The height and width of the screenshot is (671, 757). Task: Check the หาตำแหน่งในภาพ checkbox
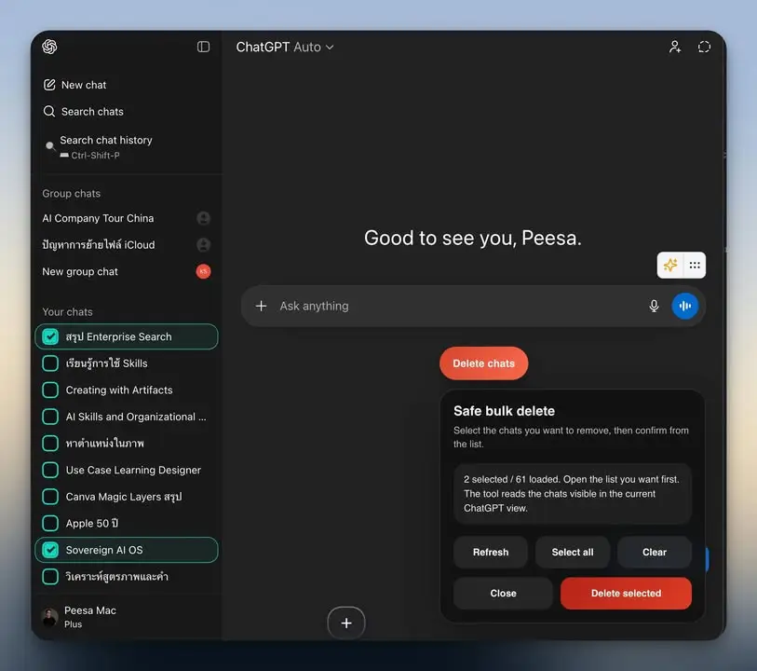pos(50,443)
